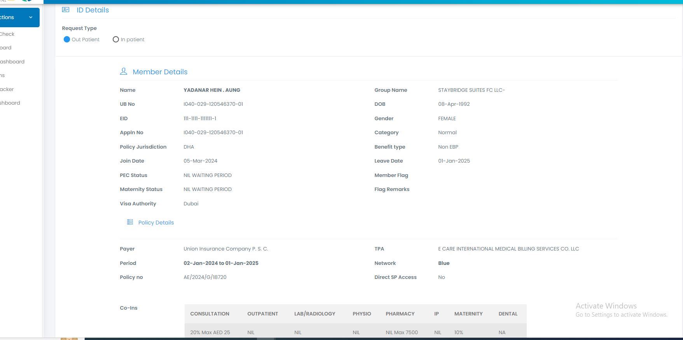Viewport: 683px width, 340px height.
Task: Select the Out Patient radio button
Action: (x=67, y=39)
